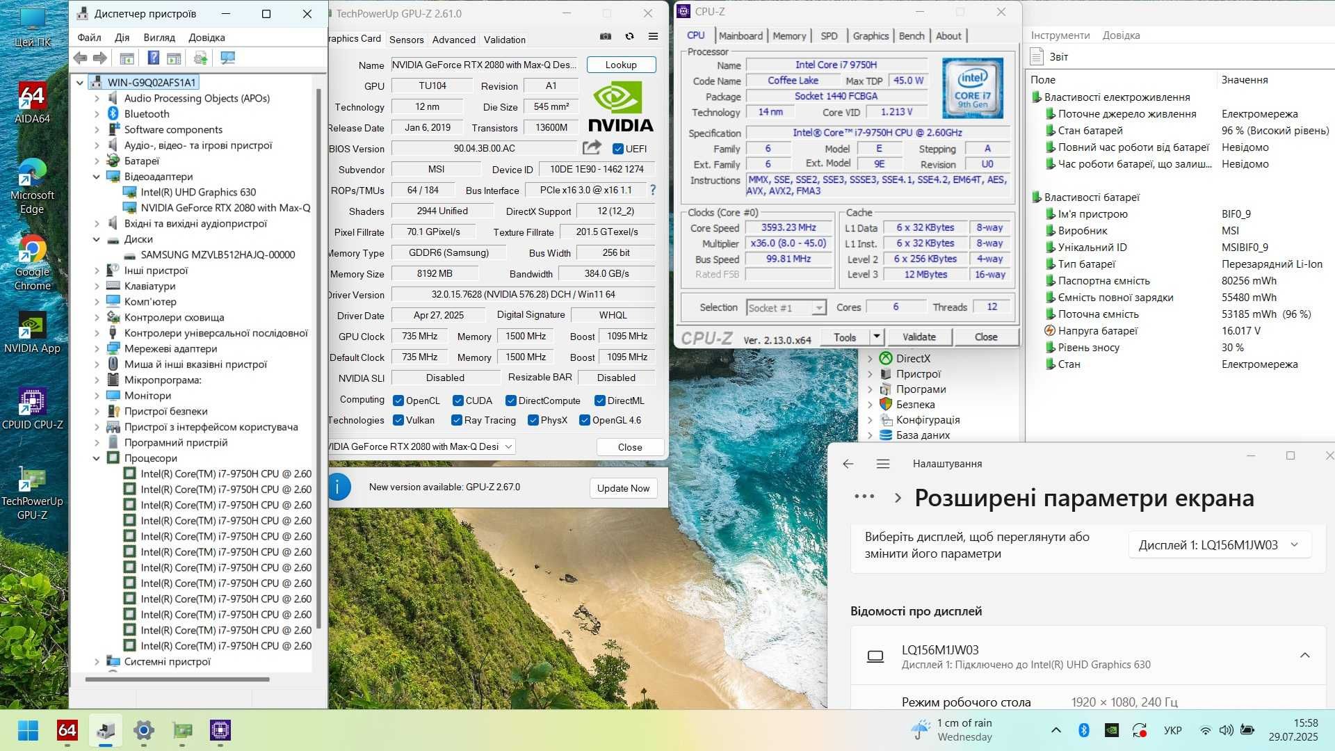Screen dimensions: 1335x751
Task: Open the Socket #1 selection dropdown in CPU-Z
Action: 786,307
